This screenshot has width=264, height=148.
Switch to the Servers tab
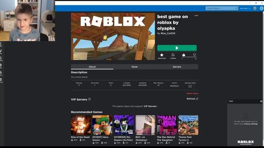177,67
